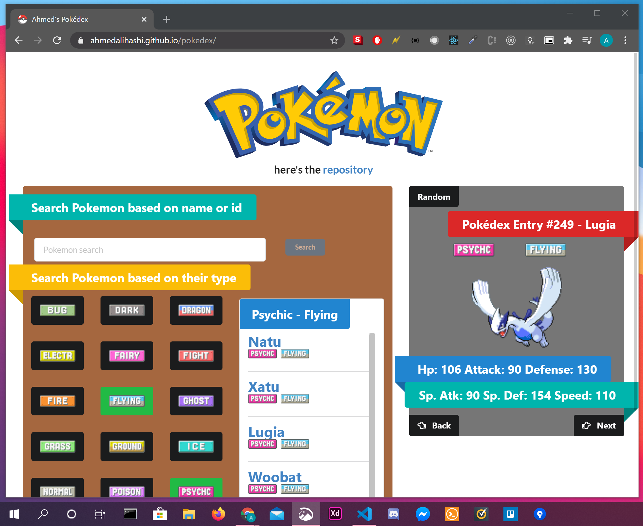Open the Chrome extensions puzzle menu
643x526 pixels.
568,40
